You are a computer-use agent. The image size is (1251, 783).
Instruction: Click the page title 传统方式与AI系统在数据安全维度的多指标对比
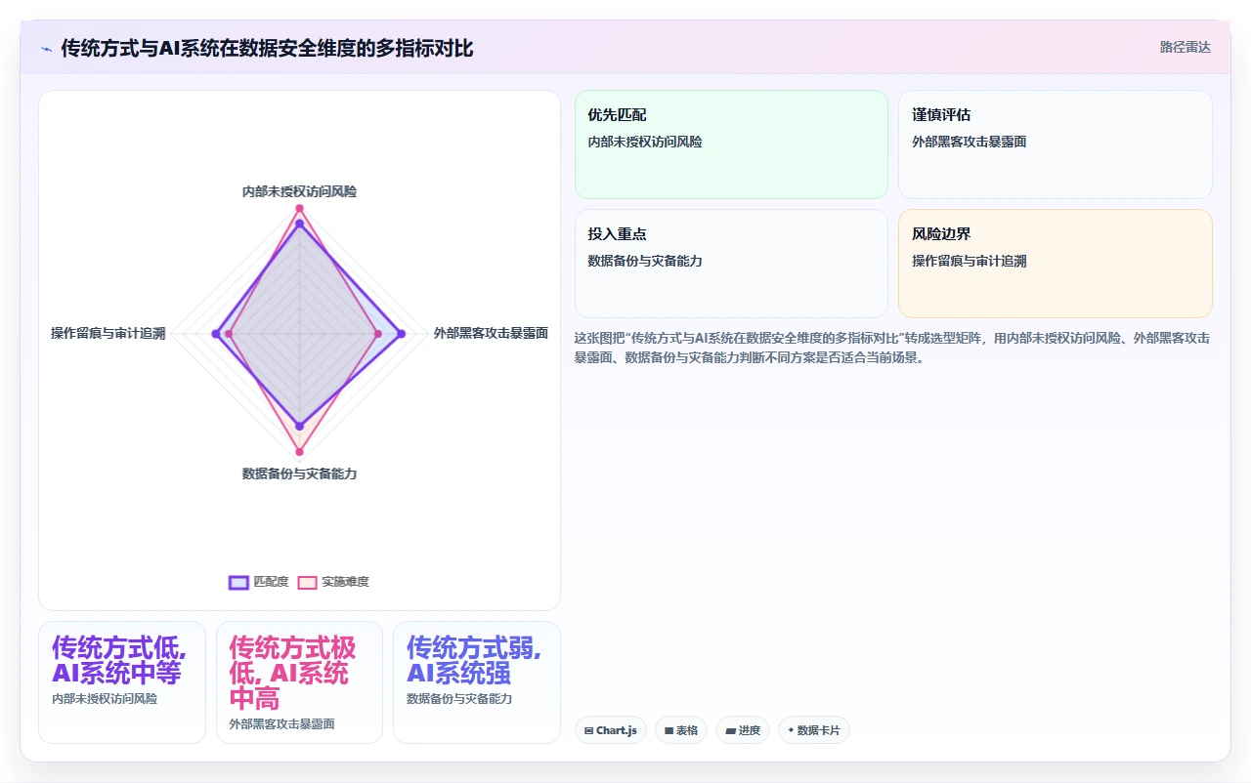[267, 48]
